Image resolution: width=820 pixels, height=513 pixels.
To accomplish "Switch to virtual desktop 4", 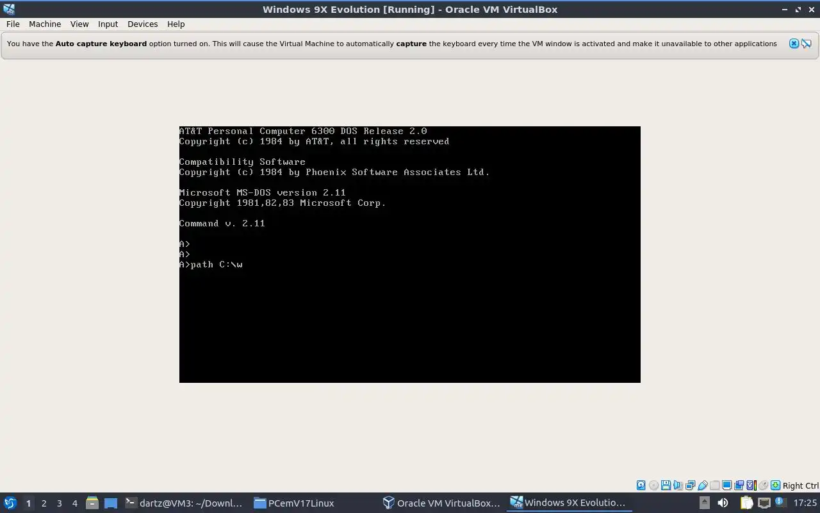I will pyautogui.click(x=74, y=503).
